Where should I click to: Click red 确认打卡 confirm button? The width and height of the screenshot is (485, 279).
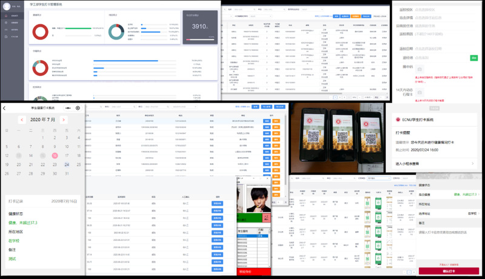tap(449, 271)
